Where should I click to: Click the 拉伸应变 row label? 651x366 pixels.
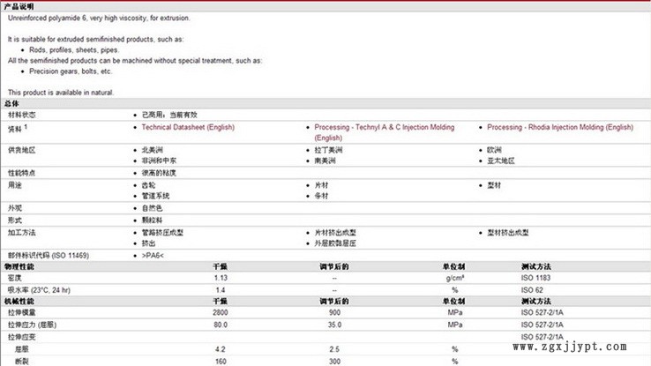(x=21, y=337)
